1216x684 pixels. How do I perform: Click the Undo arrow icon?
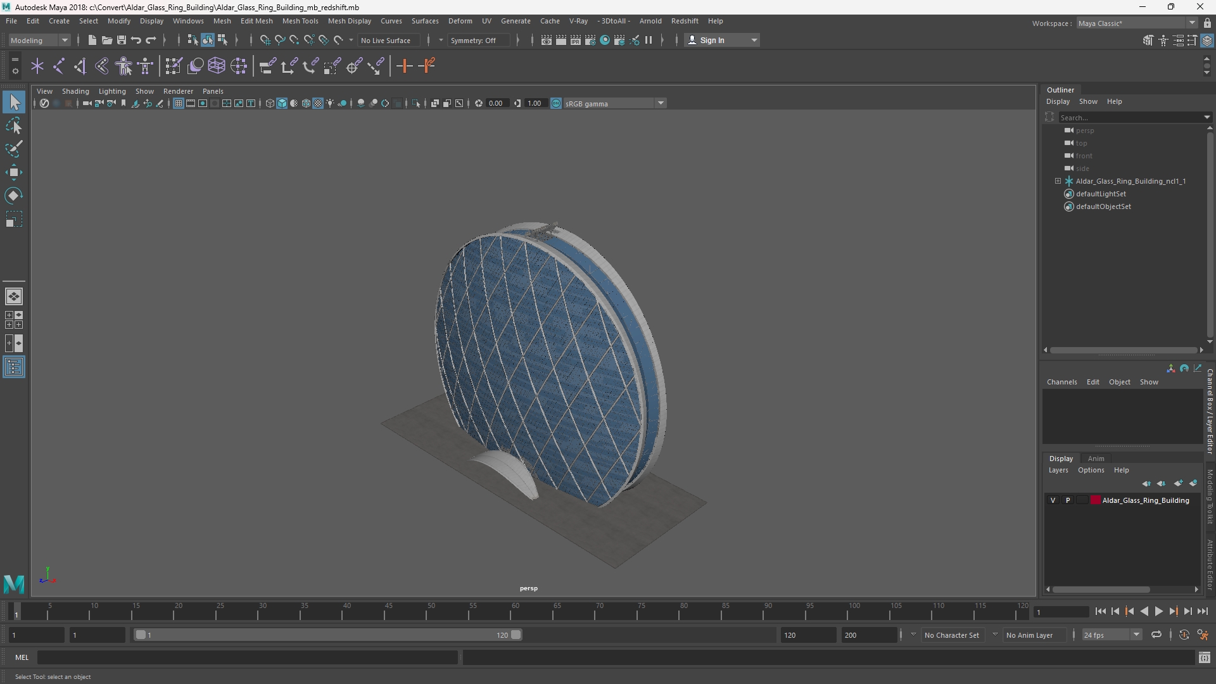136,40
